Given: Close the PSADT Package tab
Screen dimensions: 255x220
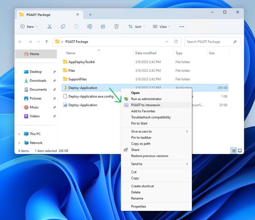Looking at the screenshot, I should tap(77, 15).
